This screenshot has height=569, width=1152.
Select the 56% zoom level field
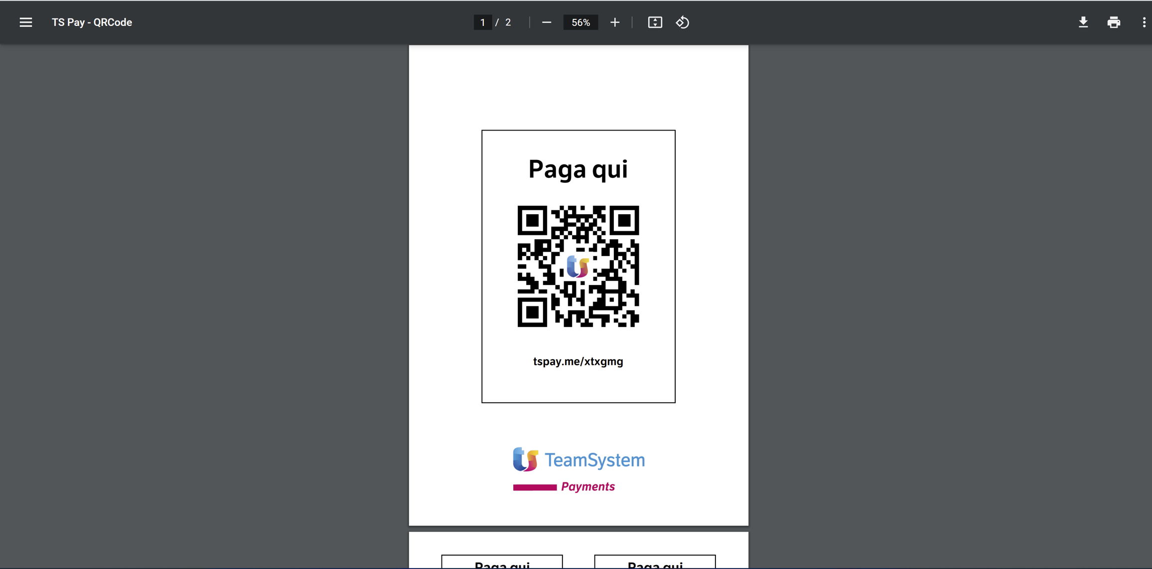[580, 22]
